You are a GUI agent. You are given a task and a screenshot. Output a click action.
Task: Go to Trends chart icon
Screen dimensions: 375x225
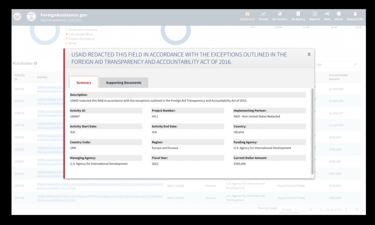click(x=263, y=14)
